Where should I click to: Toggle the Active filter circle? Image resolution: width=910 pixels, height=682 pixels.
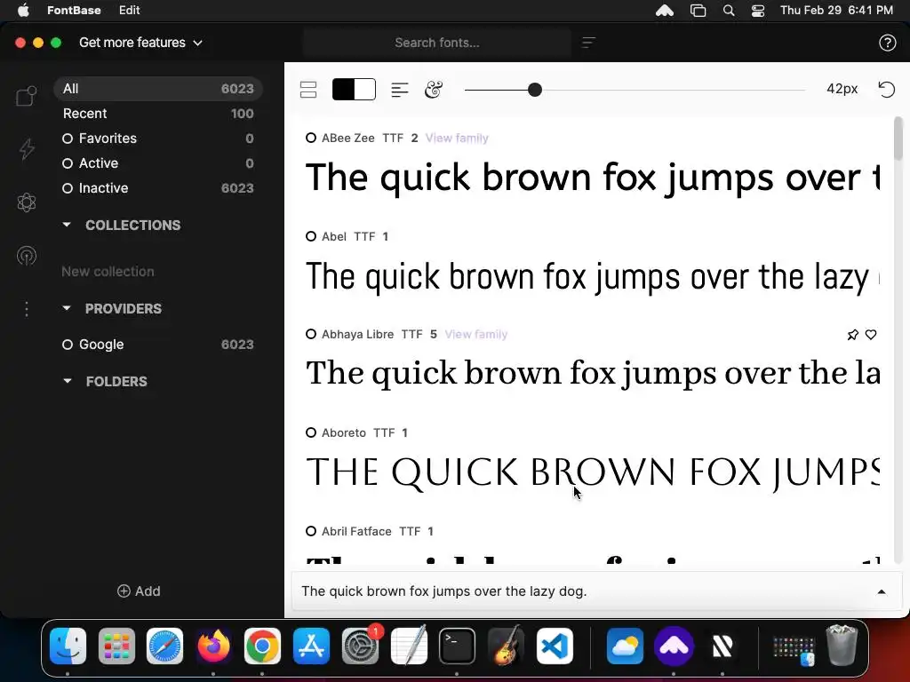click(x=68, y=163)
